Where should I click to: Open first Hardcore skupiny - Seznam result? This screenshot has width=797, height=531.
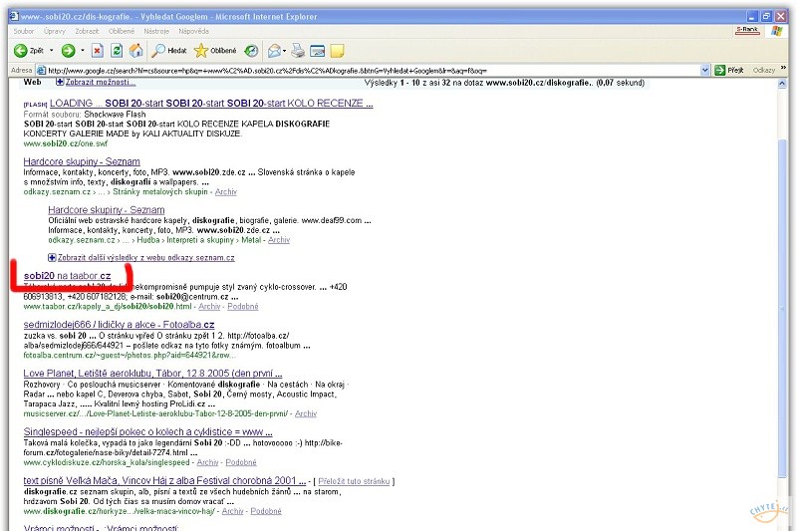(x=82, y=161)
